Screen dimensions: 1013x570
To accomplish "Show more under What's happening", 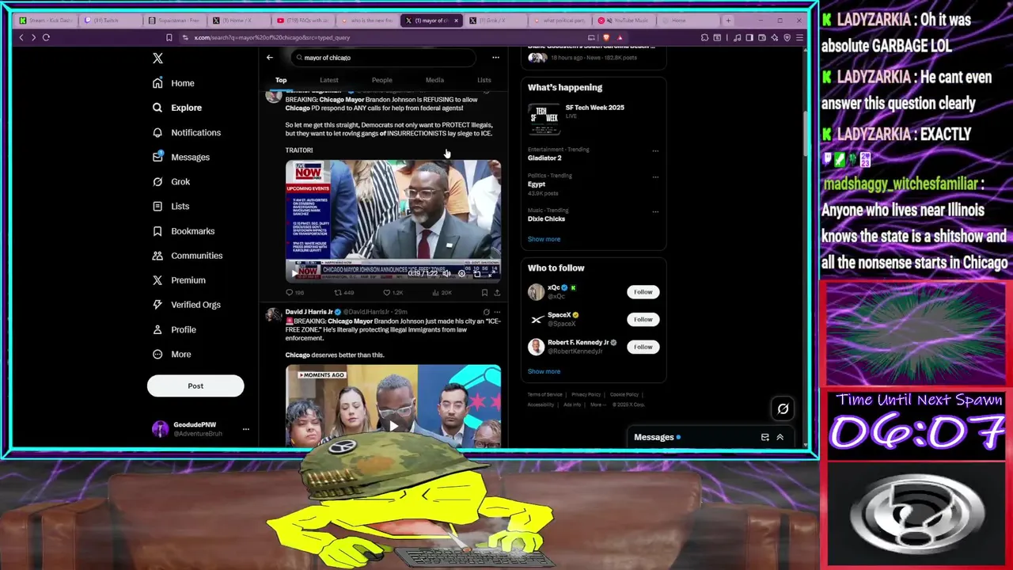I will pos(544,239).
